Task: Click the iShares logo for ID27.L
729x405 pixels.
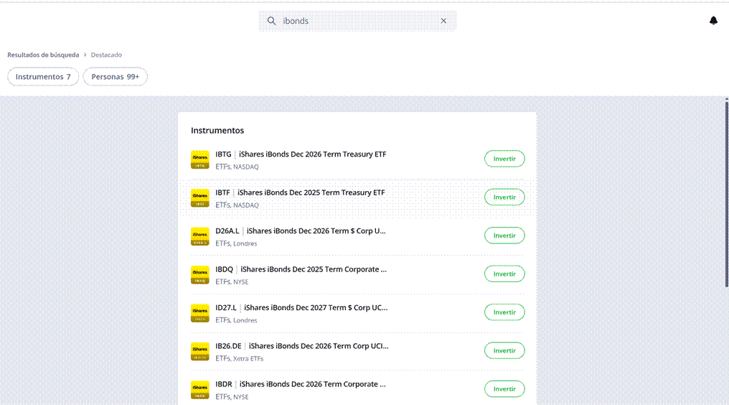Action: pyautogui.click(x=200, y=313)
